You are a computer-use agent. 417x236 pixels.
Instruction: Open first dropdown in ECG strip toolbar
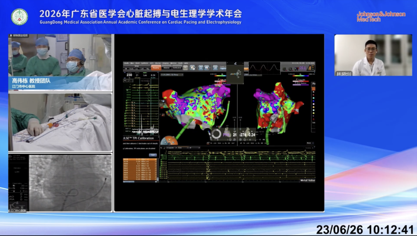click(171, 148)
